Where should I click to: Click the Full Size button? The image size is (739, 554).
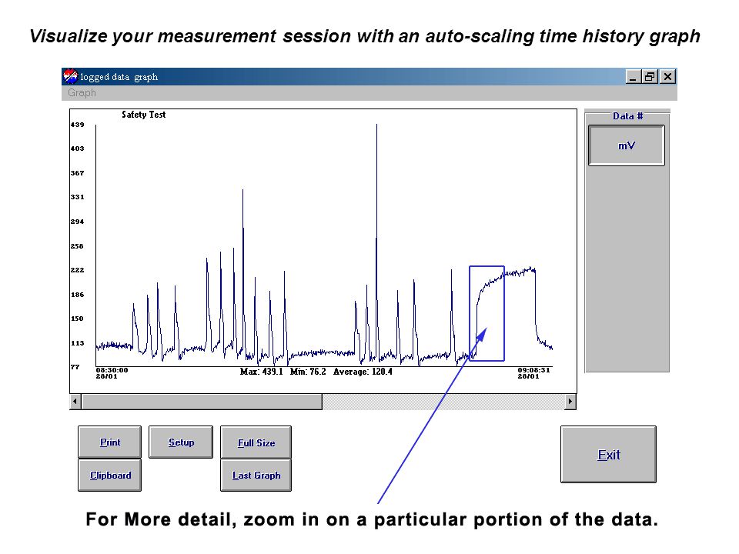point(256,442)
